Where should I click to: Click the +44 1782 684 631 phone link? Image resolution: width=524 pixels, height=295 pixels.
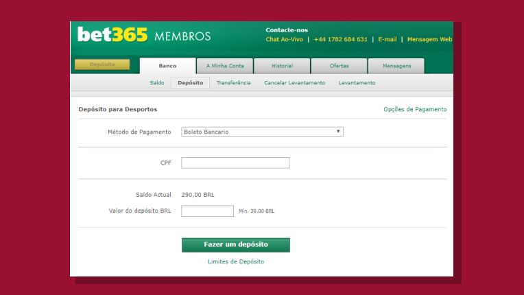pos(341,39)
